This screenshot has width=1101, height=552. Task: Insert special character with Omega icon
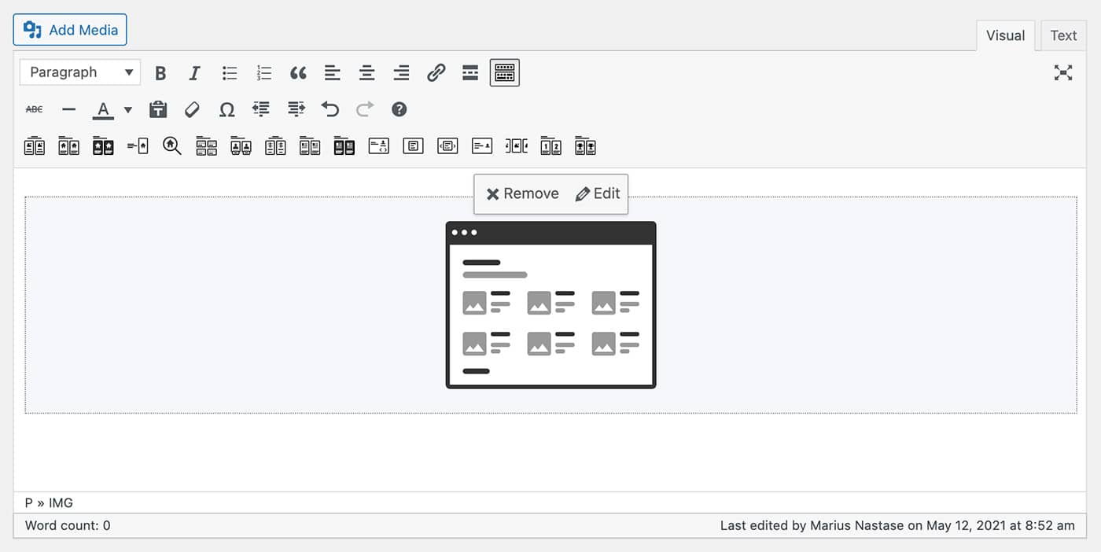(226, 109)
